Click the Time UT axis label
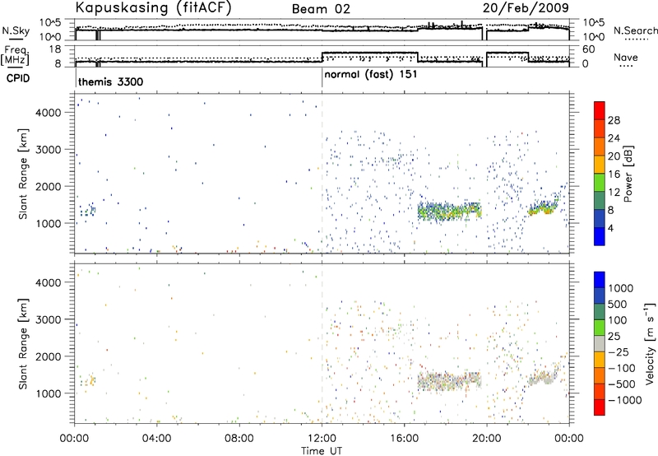The width and height of the screenshot is (658, 456). (322, 451)
